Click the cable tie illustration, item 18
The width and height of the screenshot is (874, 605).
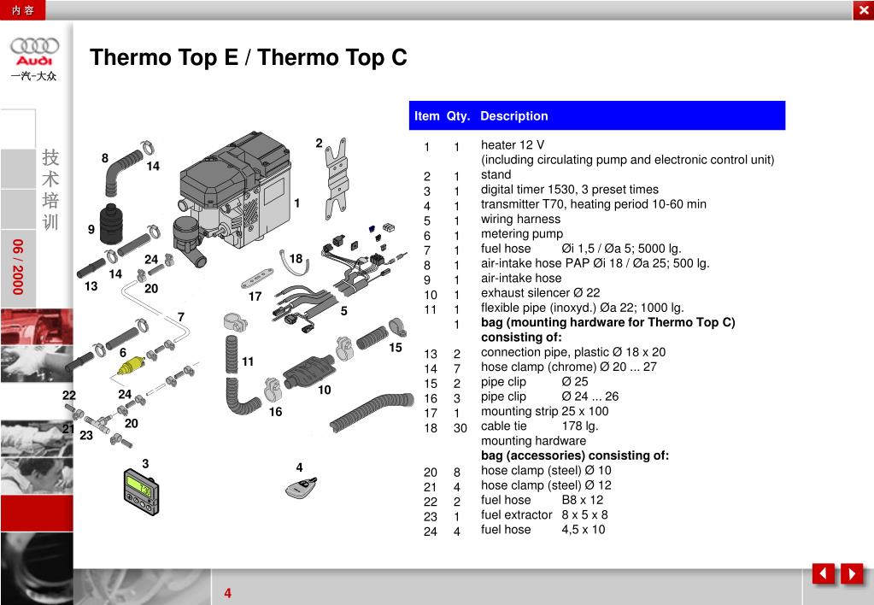(294, 263)
